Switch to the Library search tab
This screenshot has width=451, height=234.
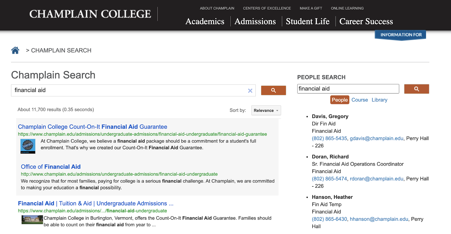[x=379, y=100]
